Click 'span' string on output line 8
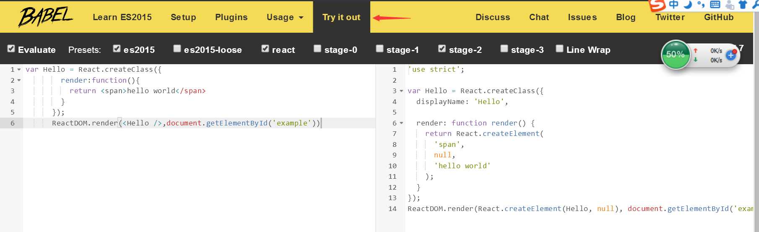Screen dimensions: 759x232 pyautogui.click(x=447, y=144)
